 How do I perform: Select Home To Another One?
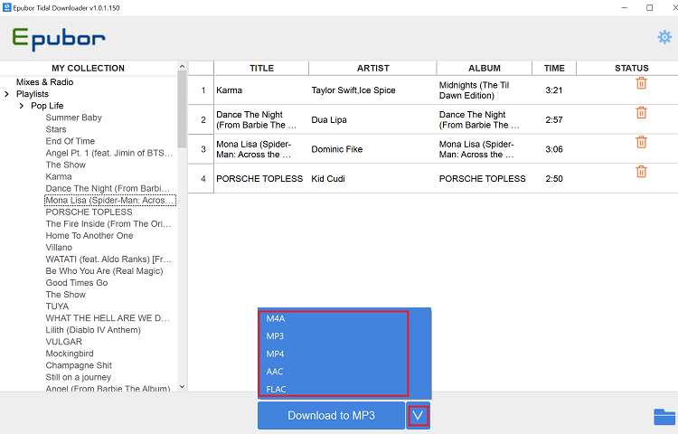tap(89, 236)
